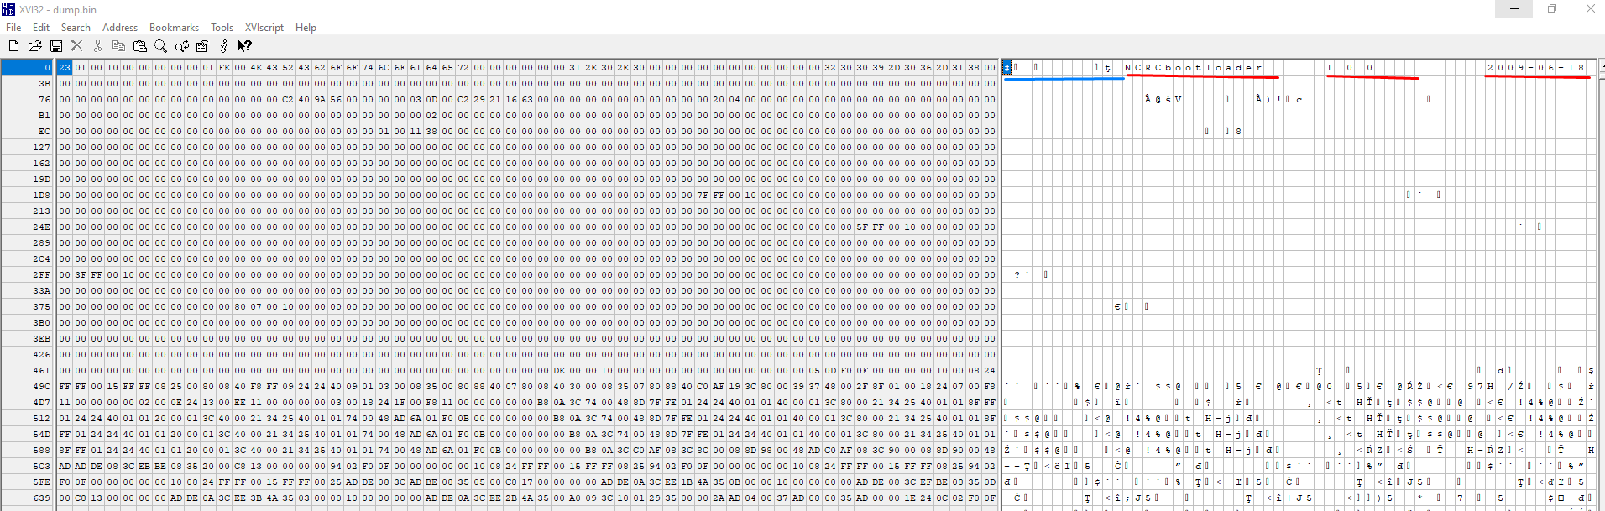Image resolution: width=1605 pixels, height=511 pixels.
Task: Open the Help menu
Action: 306,28
